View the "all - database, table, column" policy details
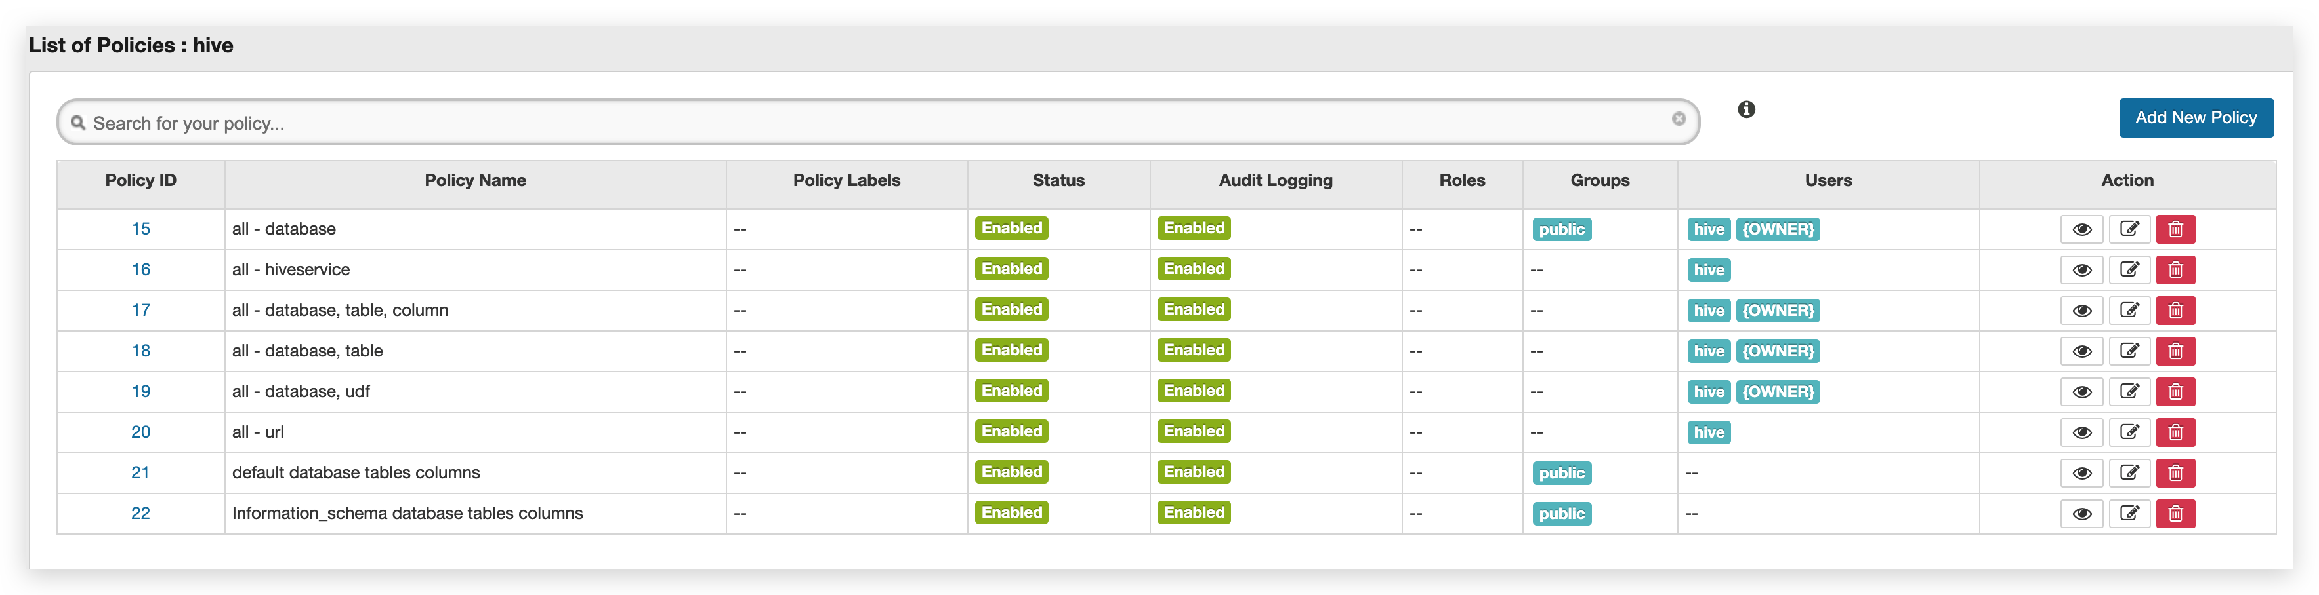This screenshot has height=595, width=2319. tap(2082, 310)
